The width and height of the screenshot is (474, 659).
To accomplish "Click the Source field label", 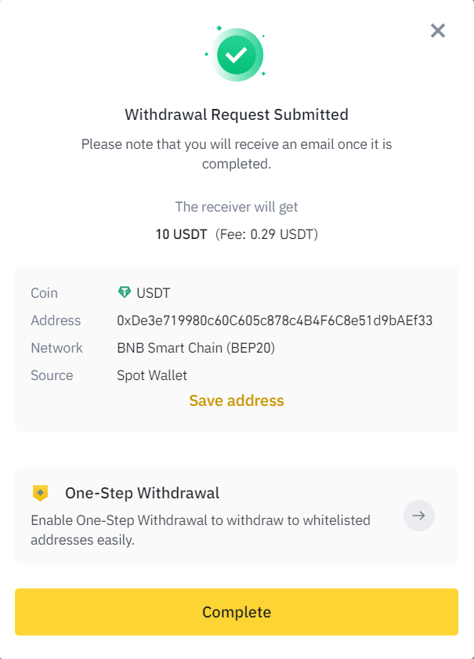I will 52,375.
